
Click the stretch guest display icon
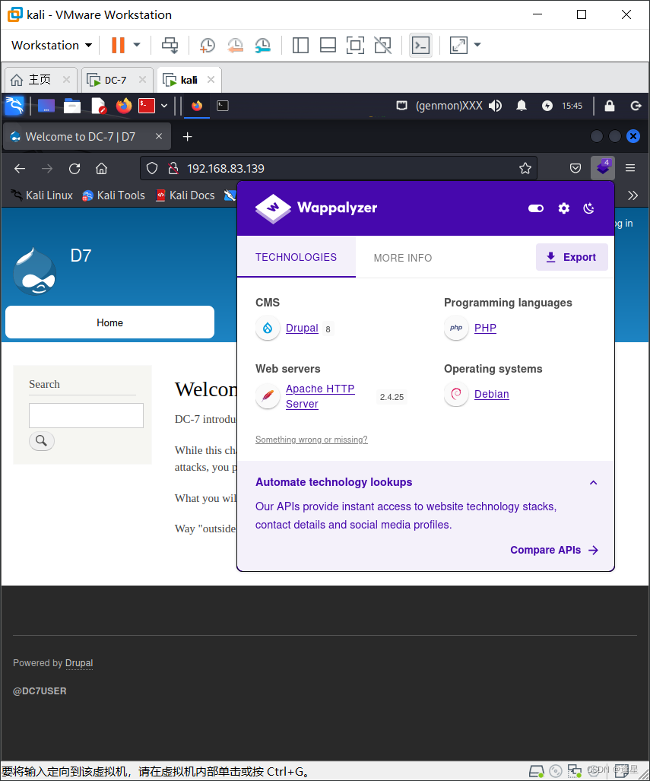[458, 46]
